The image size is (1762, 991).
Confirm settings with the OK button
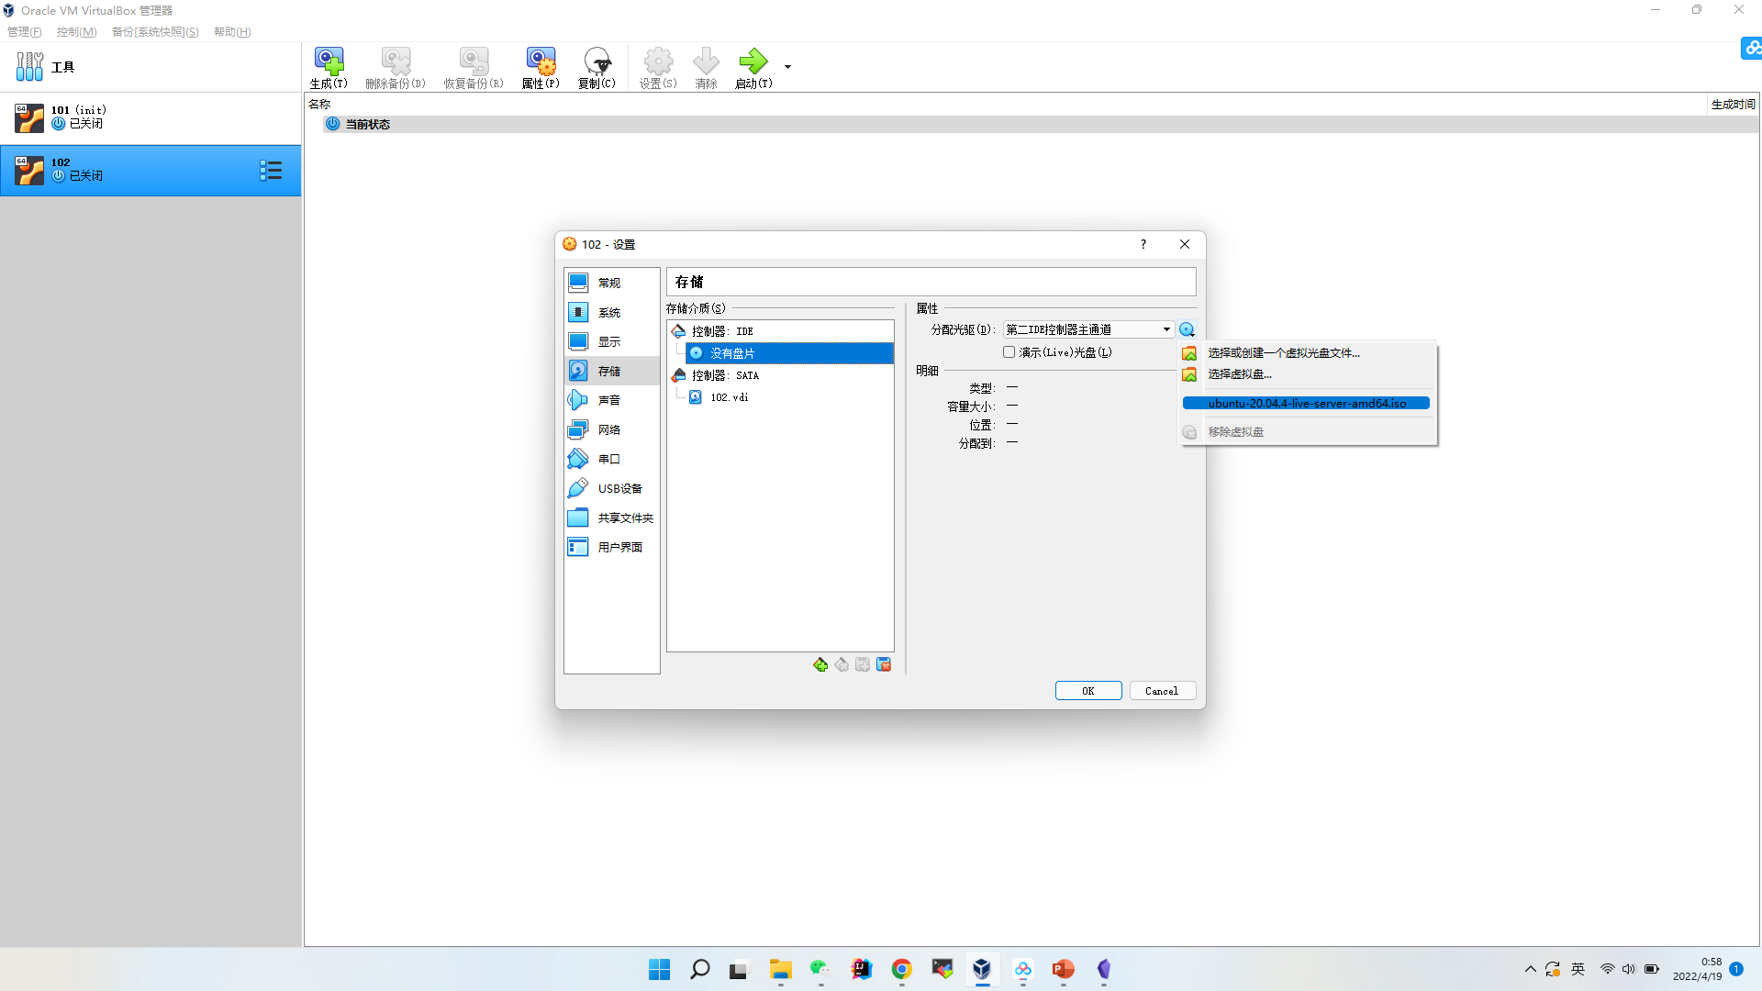(1088, 691)
